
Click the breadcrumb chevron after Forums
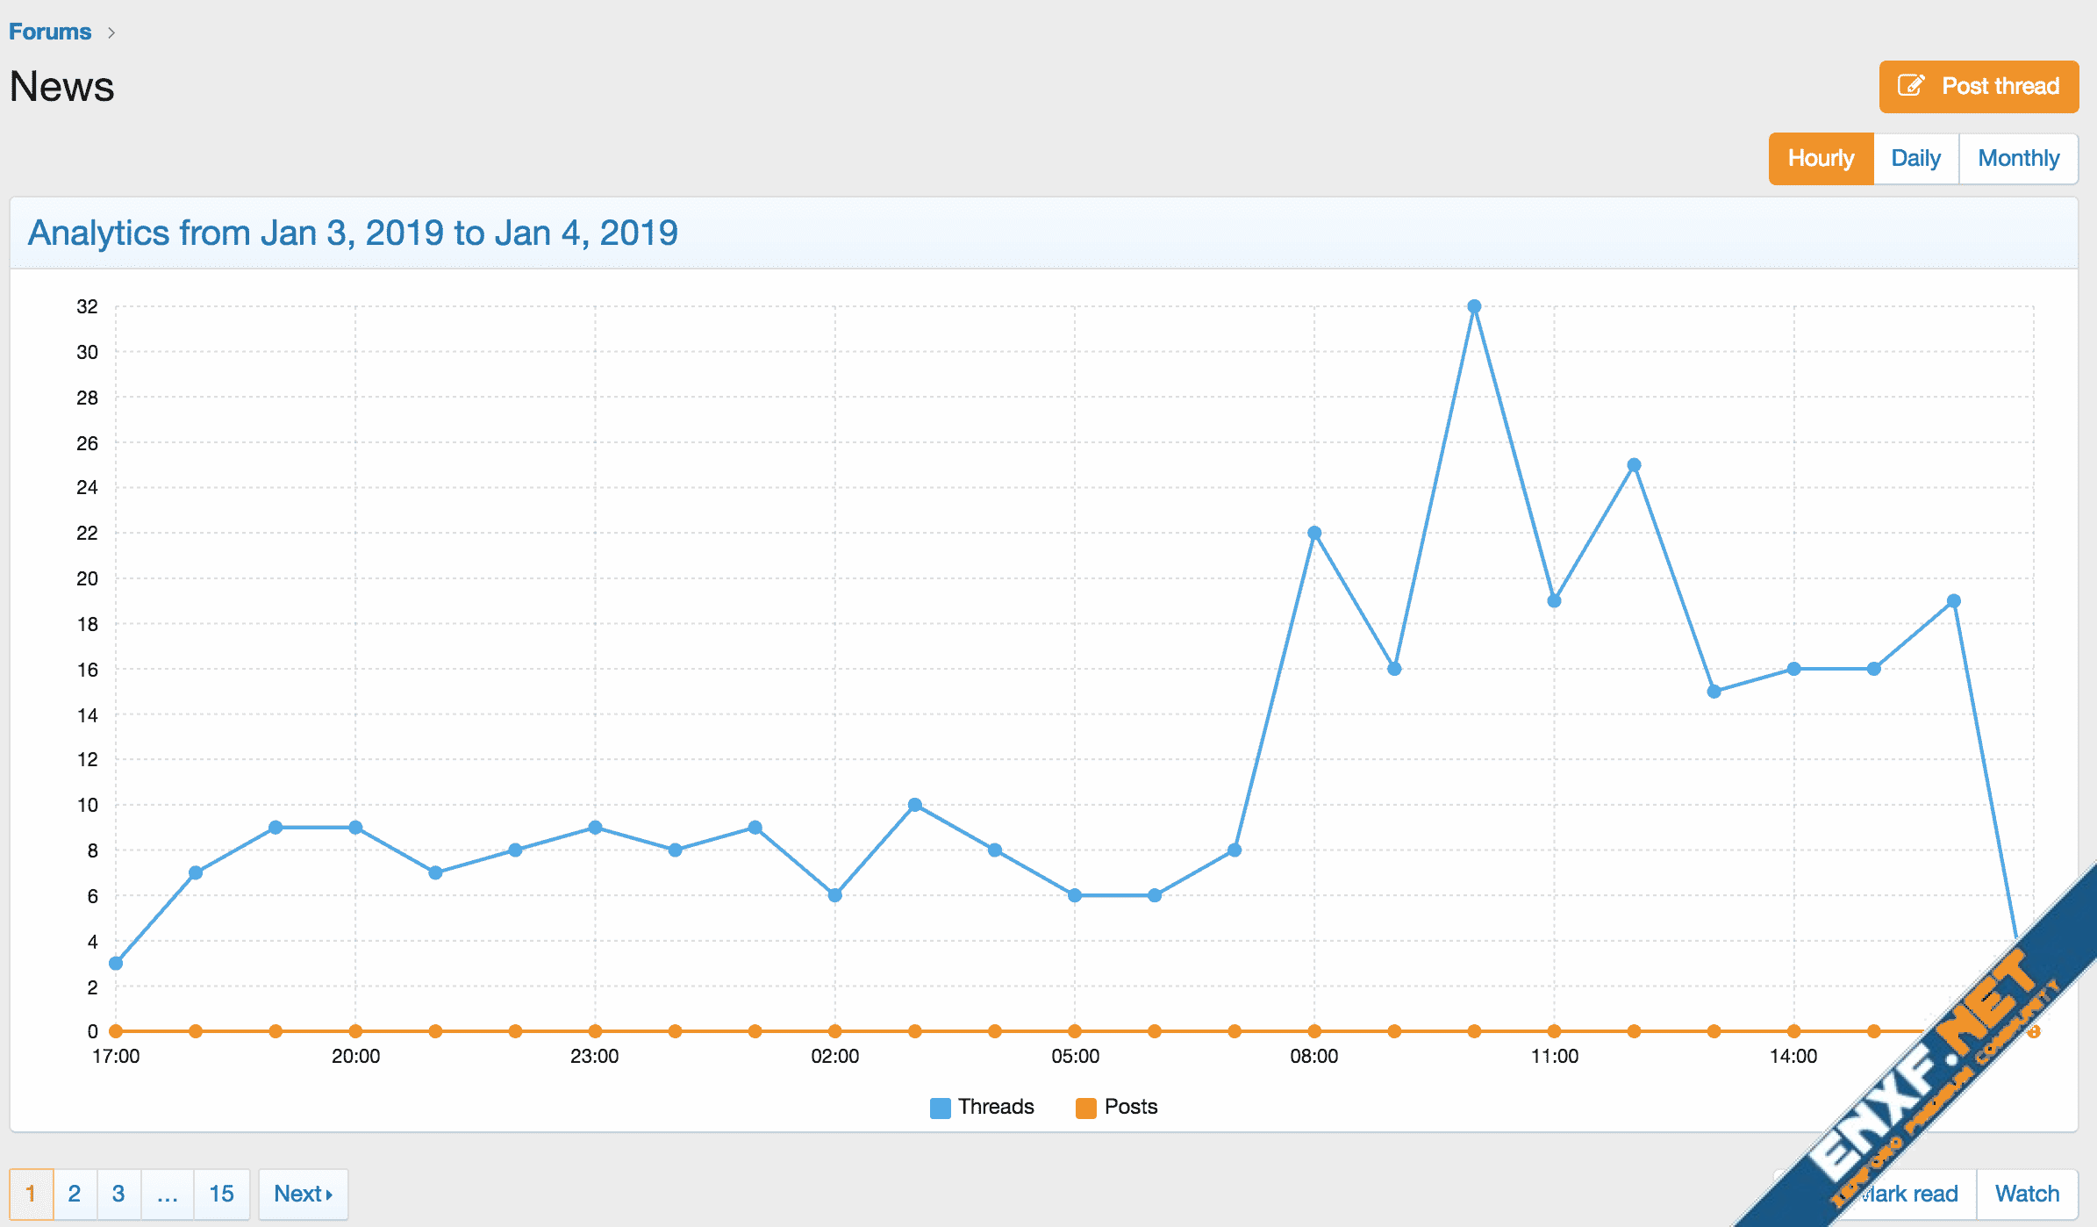(x=111, y=32)
